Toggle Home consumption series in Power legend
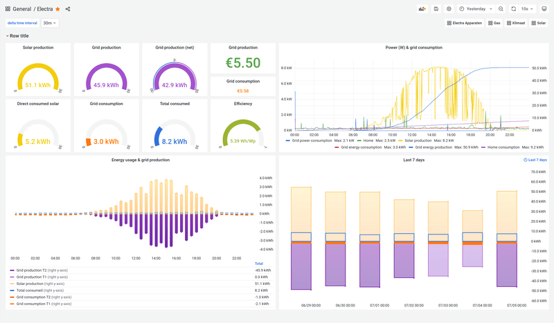Screen dimensions: 554x323 pyautogui.click(x=502, y=147)
